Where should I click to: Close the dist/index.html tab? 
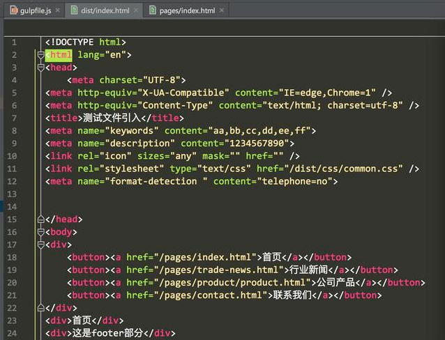(136, 10)
